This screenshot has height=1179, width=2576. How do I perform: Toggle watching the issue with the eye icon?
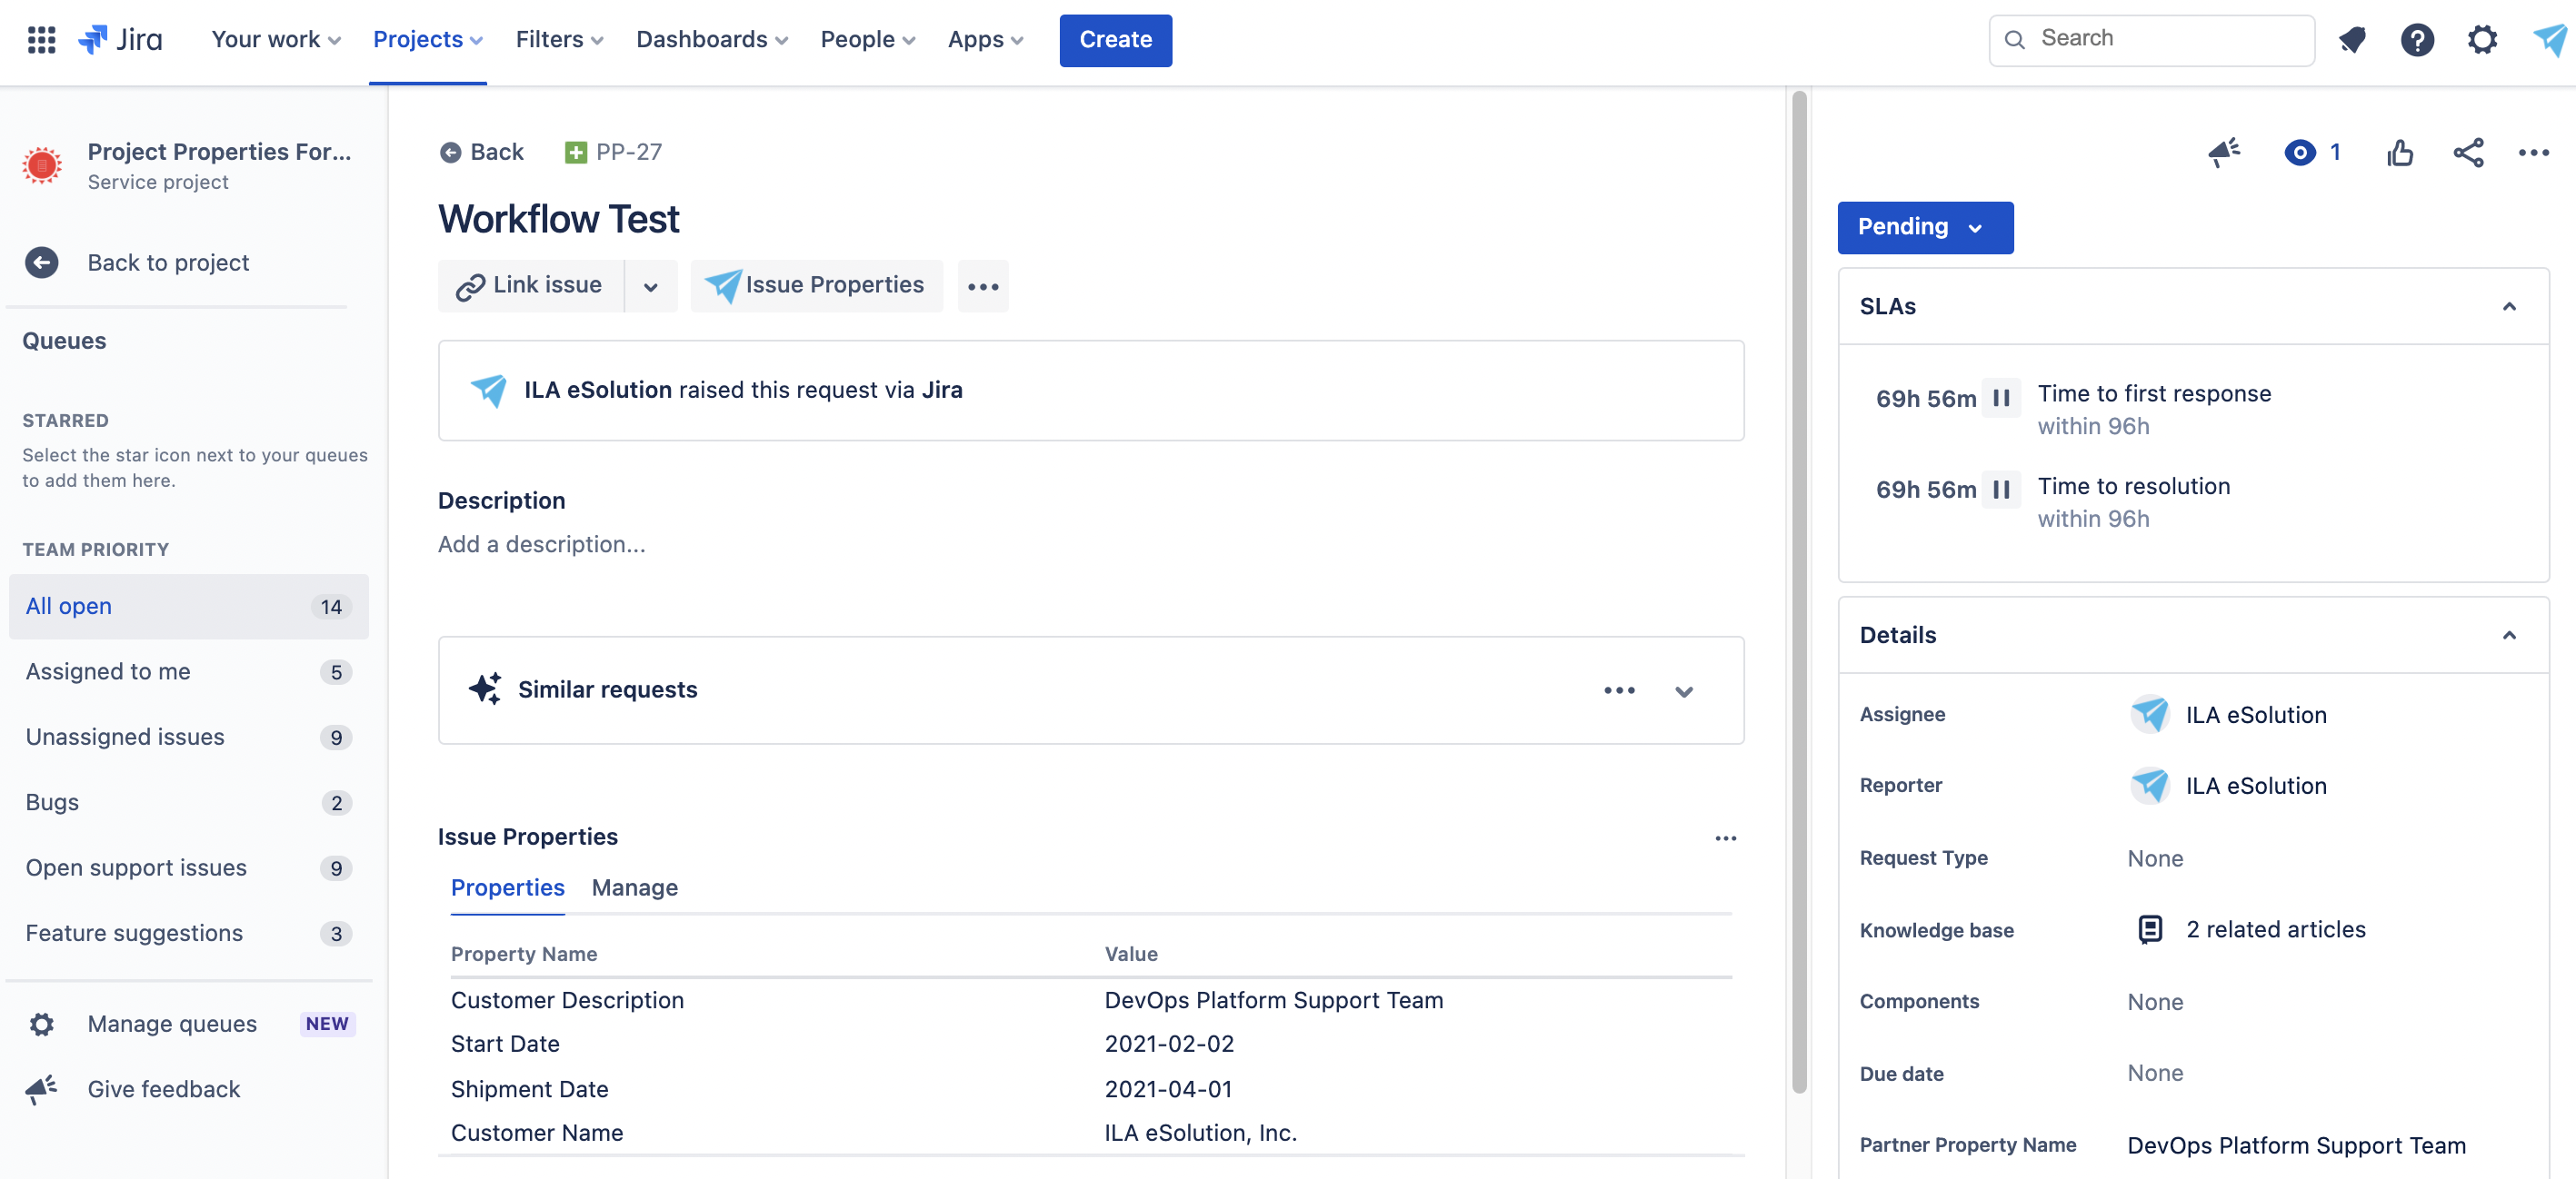click(2300, 152)
